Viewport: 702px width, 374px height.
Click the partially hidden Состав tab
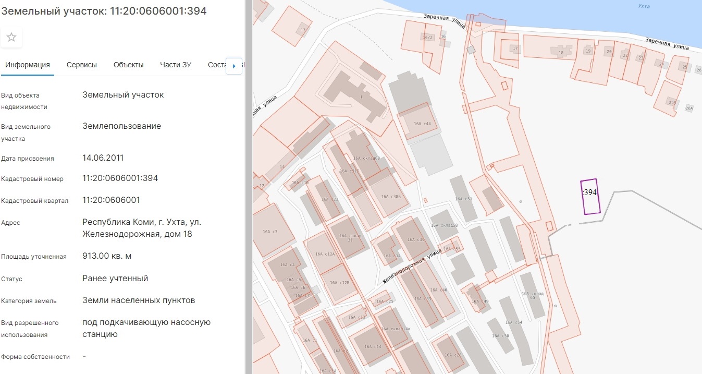[216, 65]
